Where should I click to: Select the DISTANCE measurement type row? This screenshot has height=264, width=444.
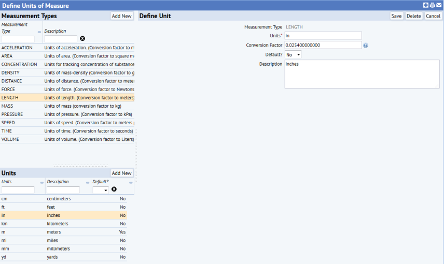point(67,81)
